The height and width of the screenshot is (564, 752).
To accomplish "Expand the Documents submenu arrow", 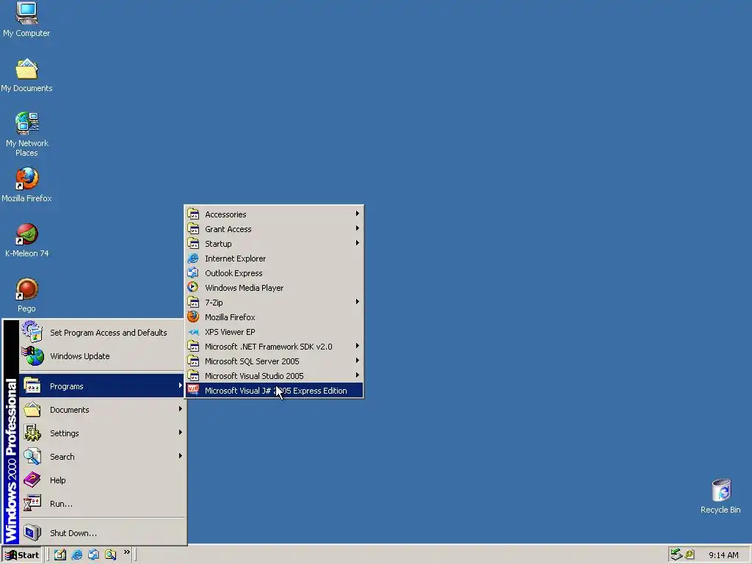I will [181, 409].
